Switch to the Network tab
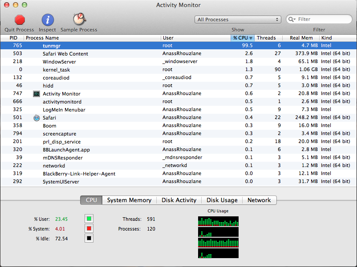The width and height of the screenshot is (357, 267). pyautogui.click(x=259, y=200)
